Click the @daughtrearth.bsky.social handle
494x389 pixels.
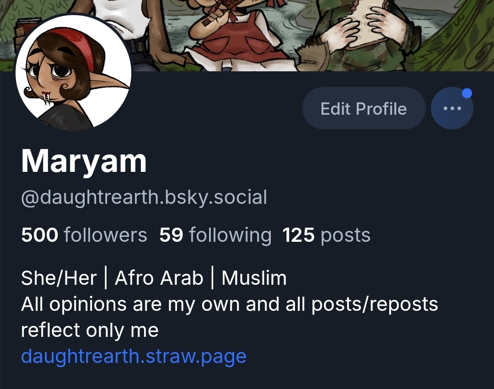(x=144, y=197)
